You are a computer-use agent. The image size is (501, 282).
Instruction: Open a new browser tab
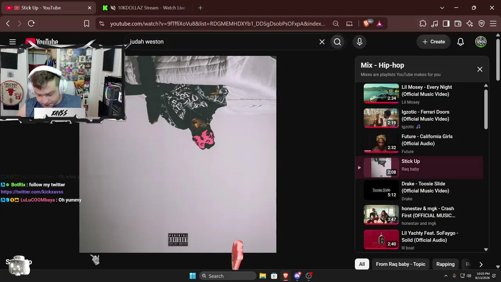[200, 8]
